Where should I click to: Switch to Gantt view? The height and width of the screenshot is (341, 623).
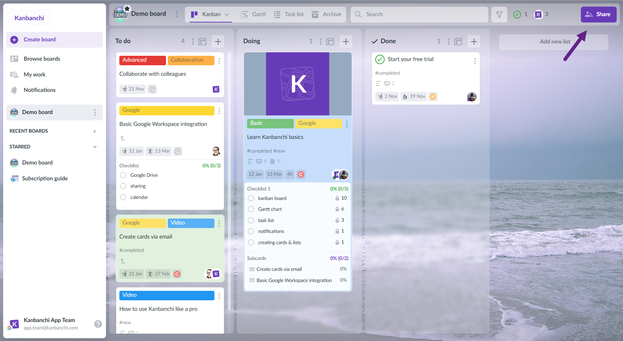(x=253, y=14)
